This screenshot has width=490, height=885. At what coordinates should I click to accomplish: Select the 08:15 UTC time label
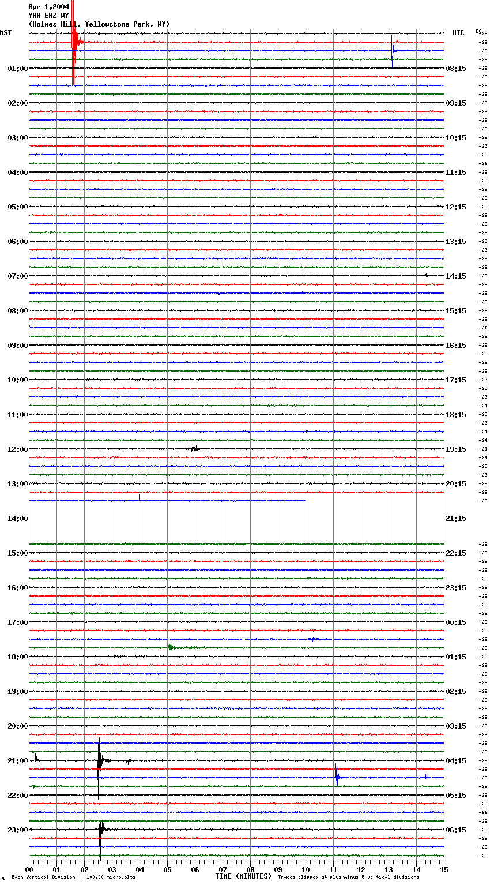(x=456, y=69)
